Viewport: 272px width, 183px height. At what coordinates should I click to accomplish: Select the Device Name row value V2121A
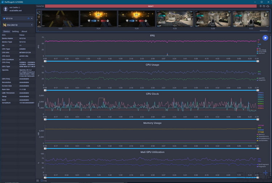pos(22,38)
